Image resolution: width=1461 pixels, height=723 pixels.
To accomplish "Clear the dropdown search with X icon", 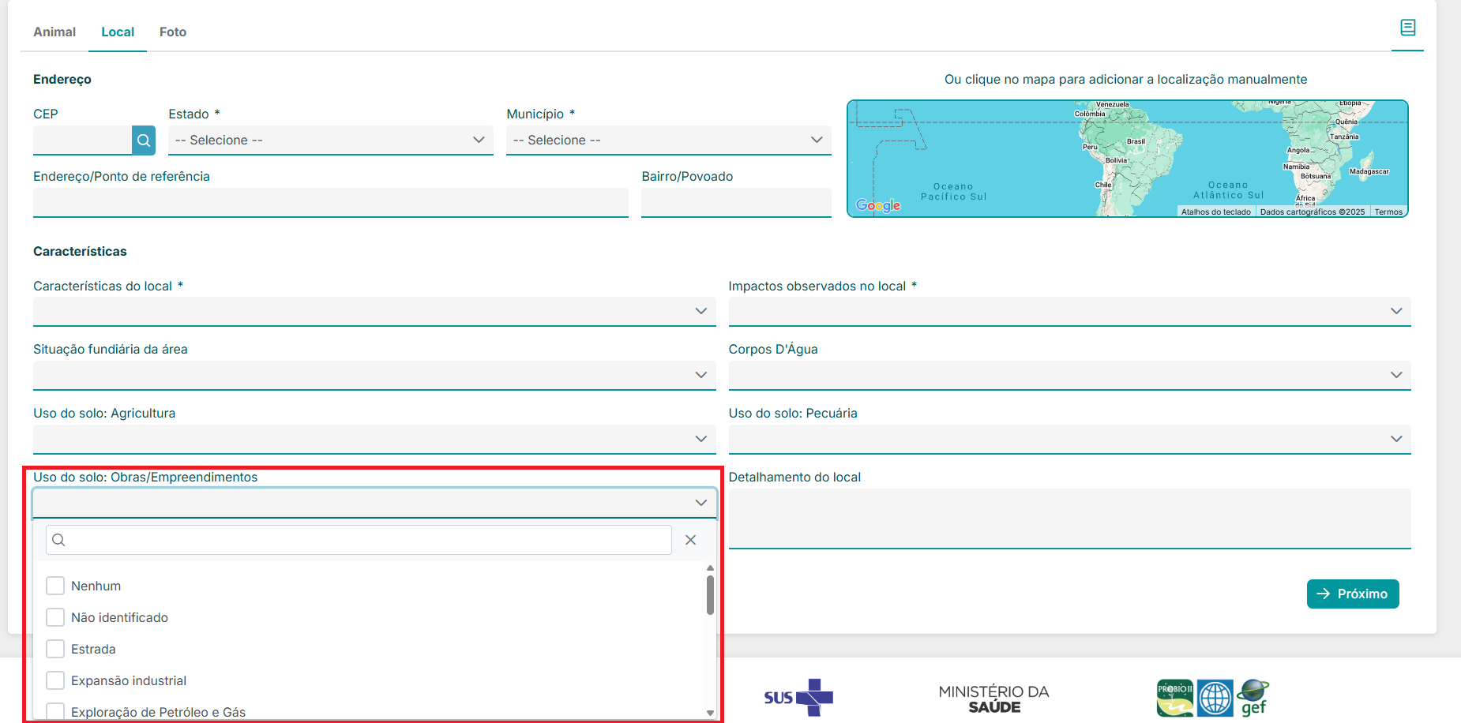I will point(690,540).
